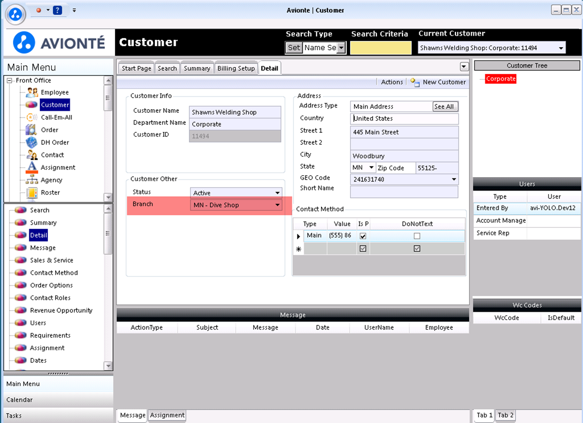Toggle Is P checkbox in new row
Image resolution: width=583 pixels, height=423 pixels.
[363, 248]
